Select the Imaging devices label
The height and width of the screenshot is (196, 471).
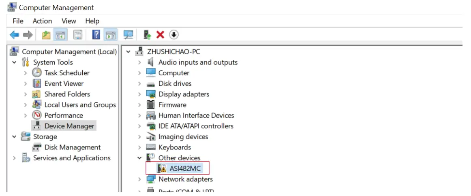click(183, 136)
